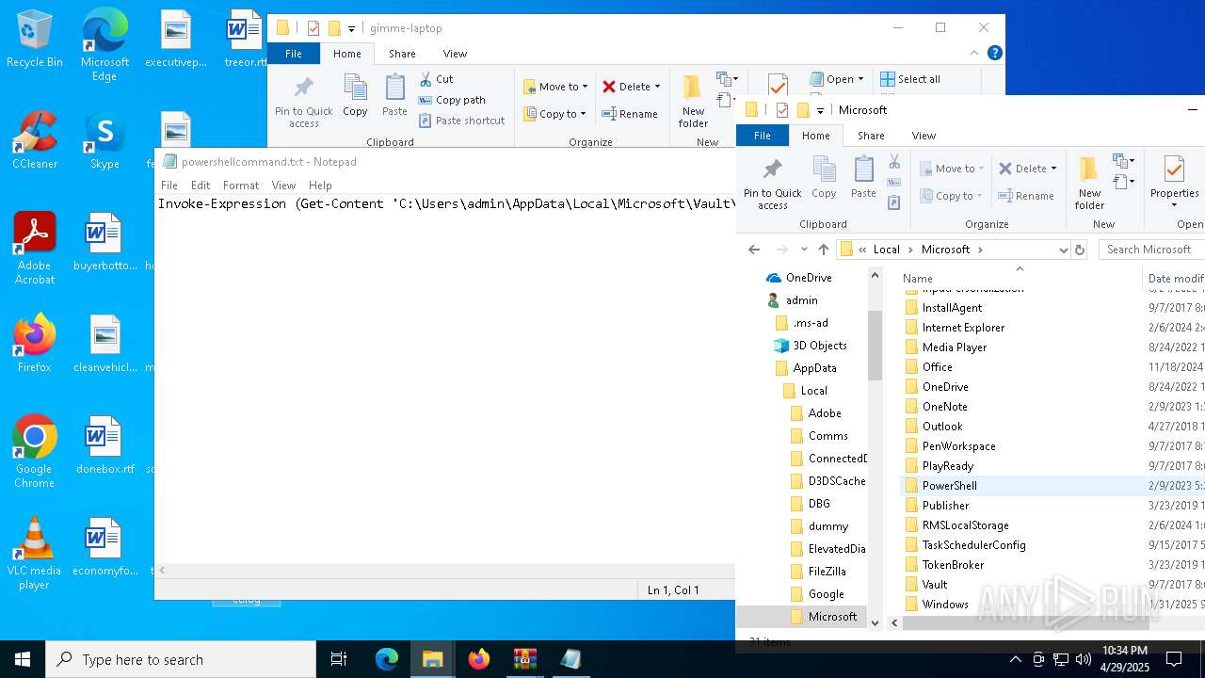Launch Microsoft Edge from desktop icon
This screenshot has width=1205, height=678.
(x=104, y=45)
